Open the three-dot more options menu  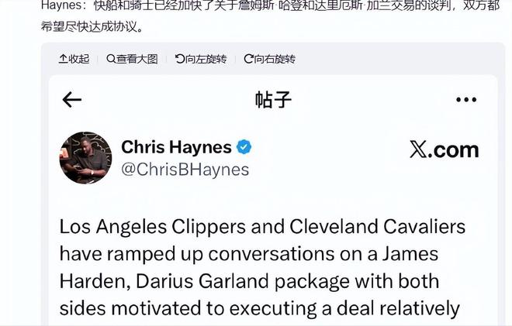[466, 99]
